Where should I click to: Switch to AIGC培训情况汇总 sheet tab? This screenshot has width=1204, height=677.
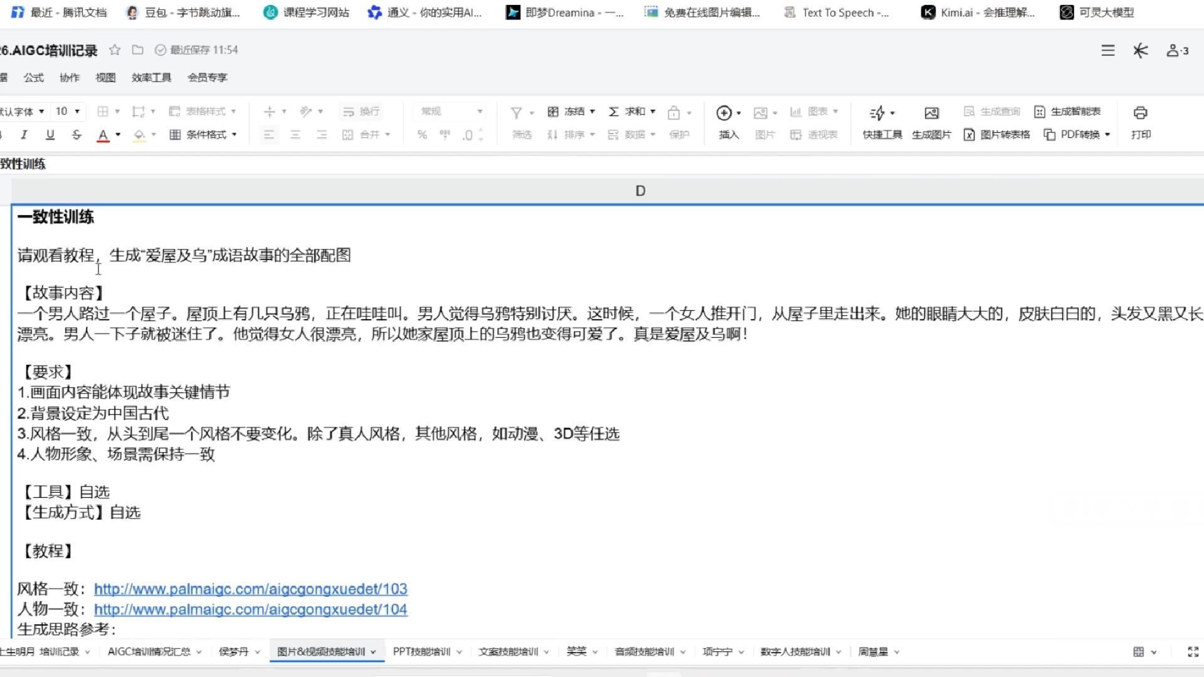click(x=149, y=651)
